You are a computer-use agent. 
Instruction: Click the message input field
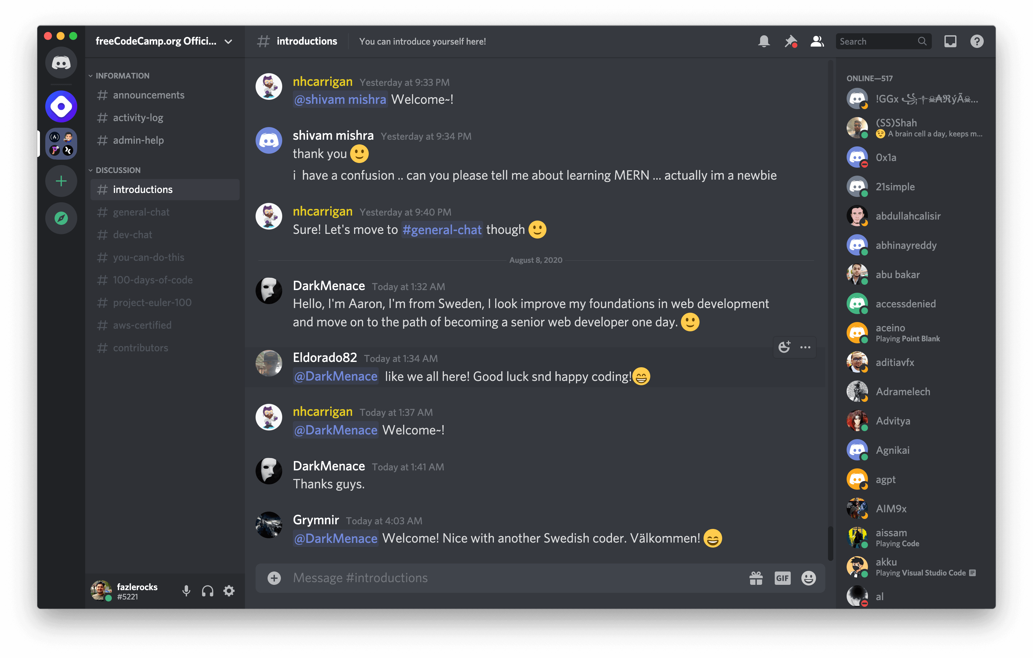point(535,577)
